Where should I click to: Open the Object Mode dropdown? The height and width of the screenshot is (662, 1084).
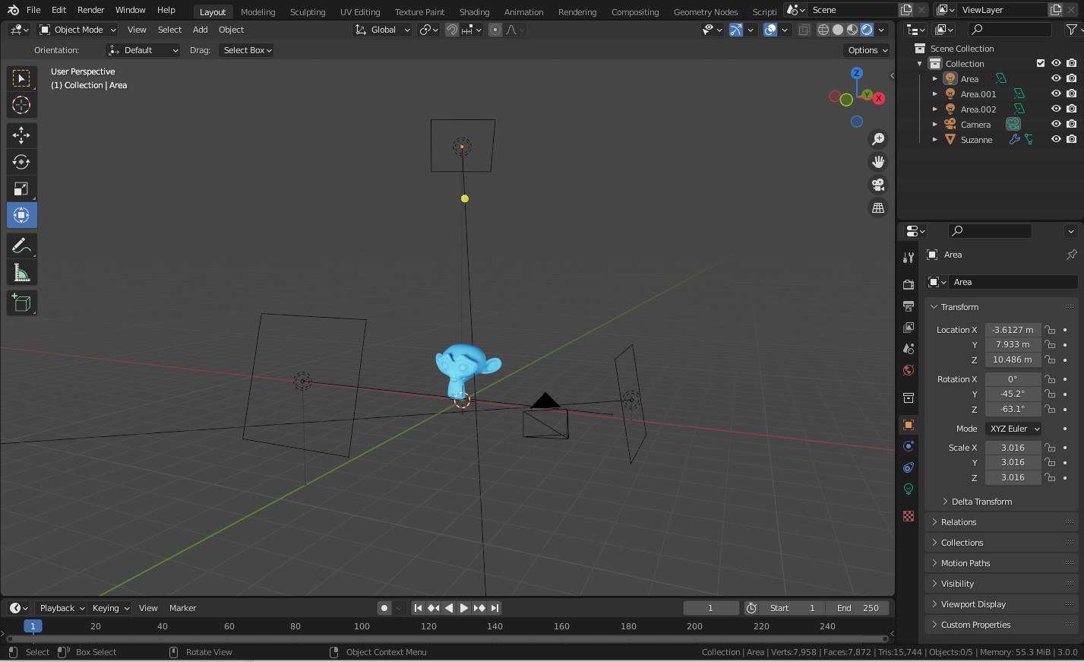[x=77, y=29]
